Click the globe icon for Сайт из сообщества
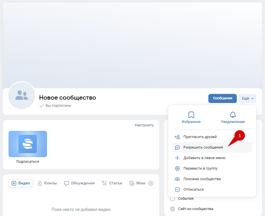Image resolution: width=265 pixels, height=216 pixels. click(x=172, y=209)
